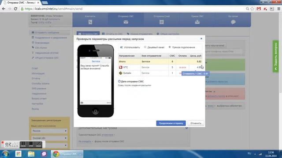282x158 pixels.
Task: Open the speech bubble contact tab
Action: tap(233, 22)
